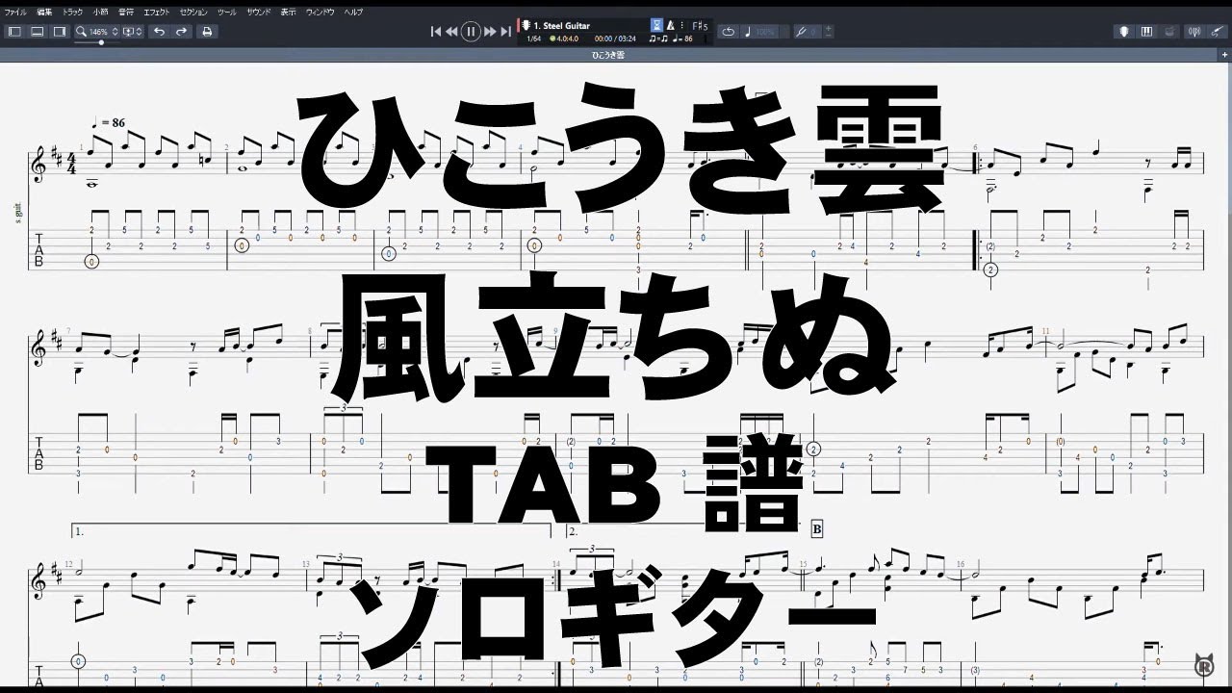Open the サウンド menu
The height and width of the screenshot is (693, 1232).
tap(258, 12)
